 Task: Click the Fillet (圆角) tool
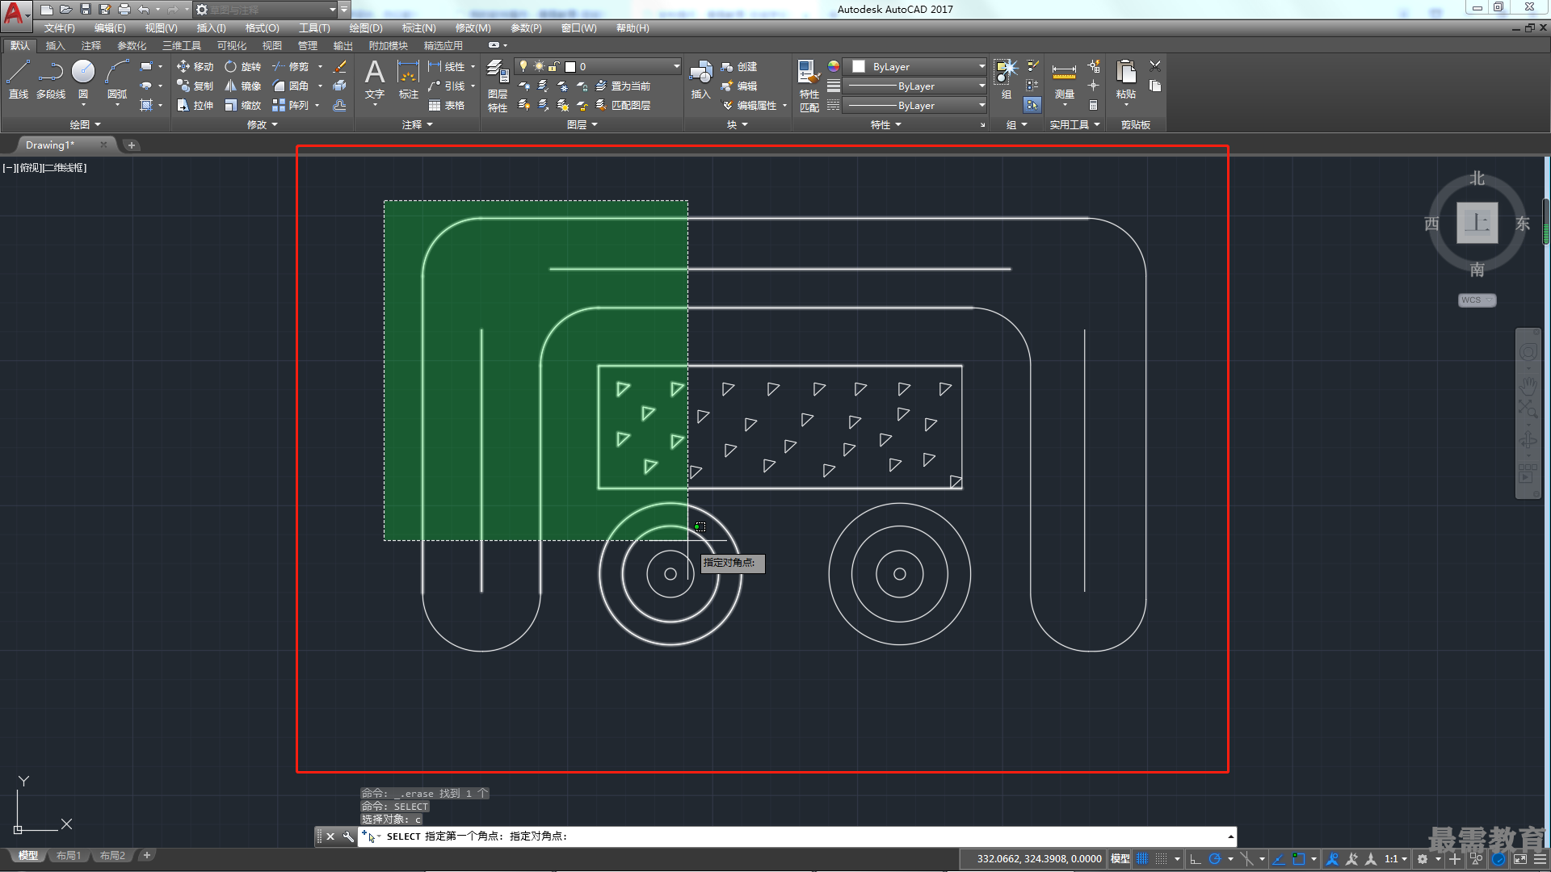click(x=291, y=86)
